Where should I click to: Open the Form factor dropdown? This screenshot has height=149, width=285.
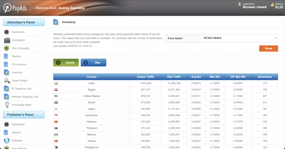pyautogui.click(x=240, y=38)
